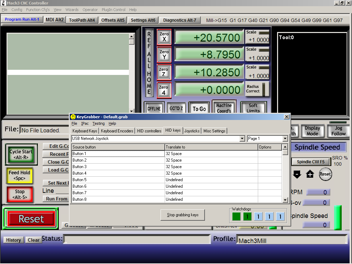Click the Y axis DRO value +8.7950
The height and width of the screenshot is (264, 352).
coord(209,55)
